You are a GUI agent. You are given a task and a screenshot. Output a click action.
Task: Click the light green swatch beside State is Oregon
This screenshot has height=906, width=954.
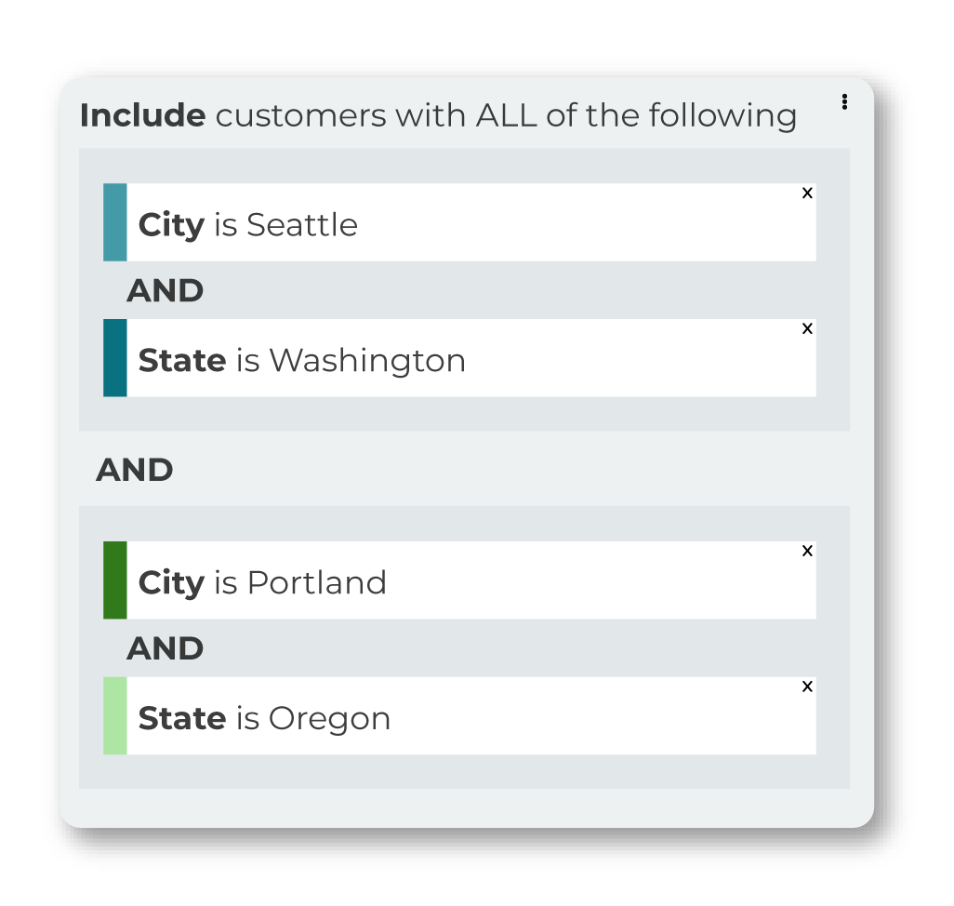click(115, 715)
